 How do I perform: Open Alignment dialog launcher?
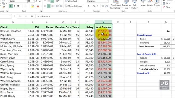pyautogui.click(x=84, y=11)
